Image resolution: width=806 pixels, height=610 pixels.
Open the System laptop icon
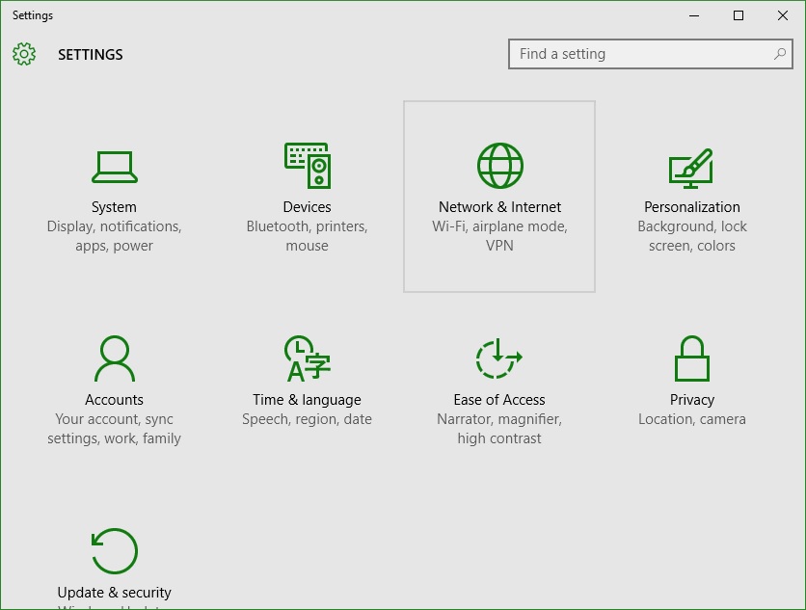click(x=114, y=167)
